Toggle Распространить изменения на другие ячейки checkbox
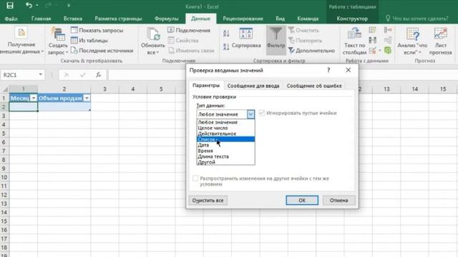458x257 pixels. click(x=195, y=178)
